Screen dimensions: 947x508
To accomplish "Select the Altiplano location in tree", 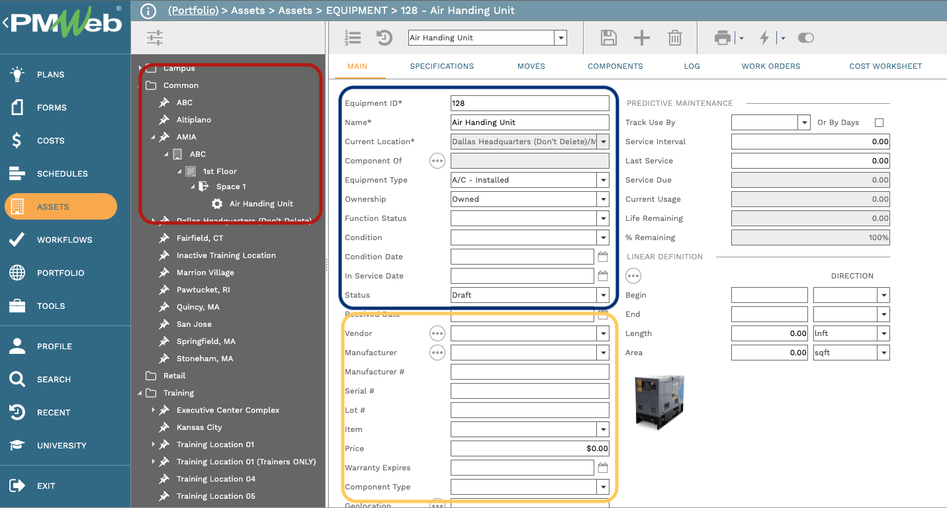I will point(194,120).
